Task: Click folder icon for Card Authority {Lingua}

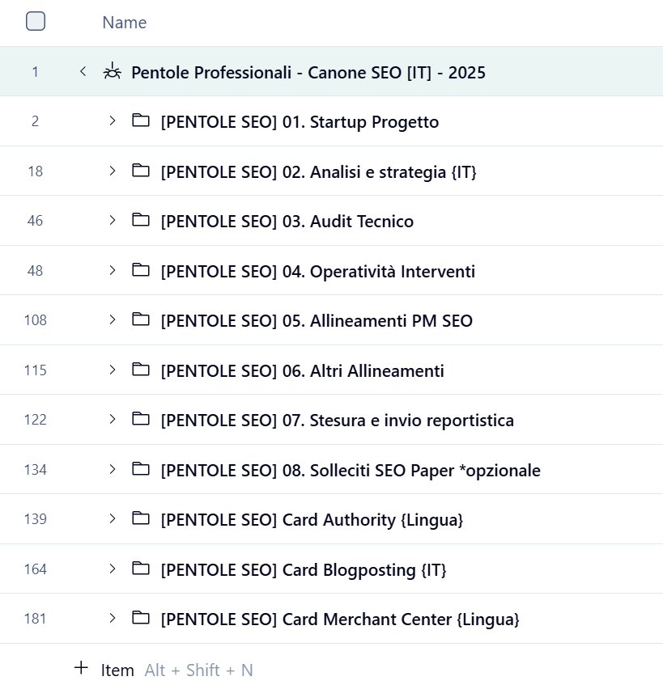Action: click(x=141, y=519)
